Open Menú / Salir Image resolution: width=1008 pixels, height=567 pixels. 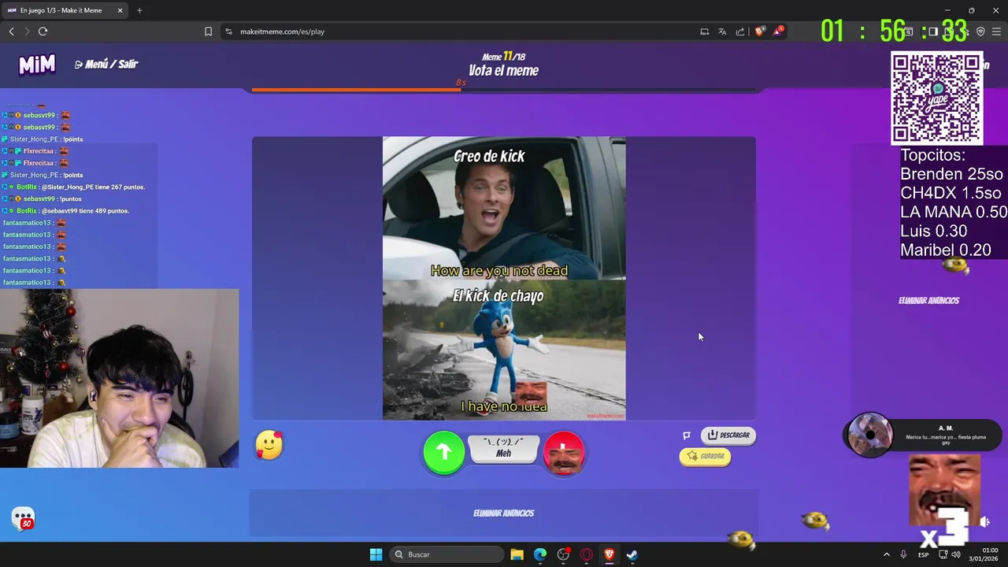(x=106, y=65)
